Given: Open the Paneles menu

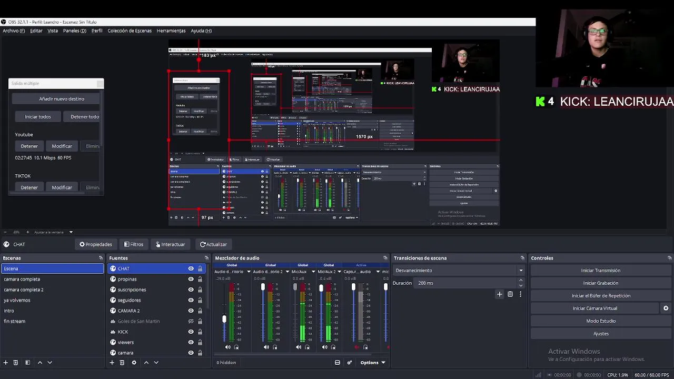Looking at the screenshot, I should (x=75, y=31).
